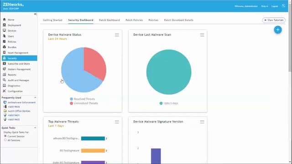The width and height of the screenshot is (292, 164).
Task: Click the Security lock icon
Action: click(4, 58)
